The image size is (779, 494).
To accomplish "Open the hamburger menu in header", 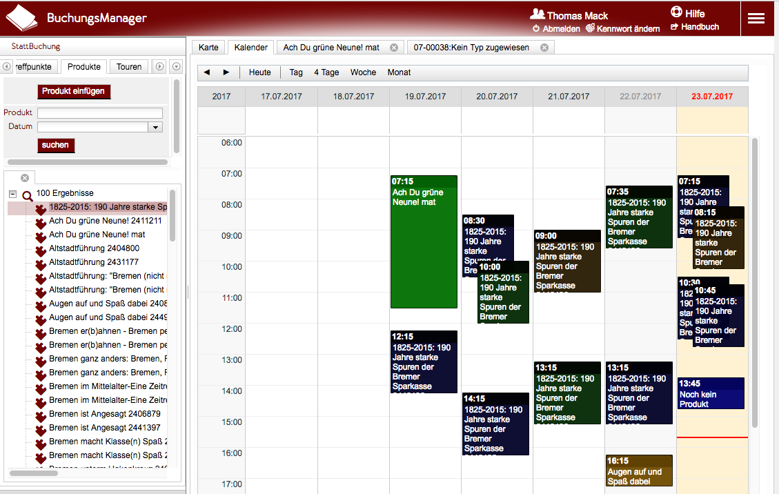I will point(756,19).
